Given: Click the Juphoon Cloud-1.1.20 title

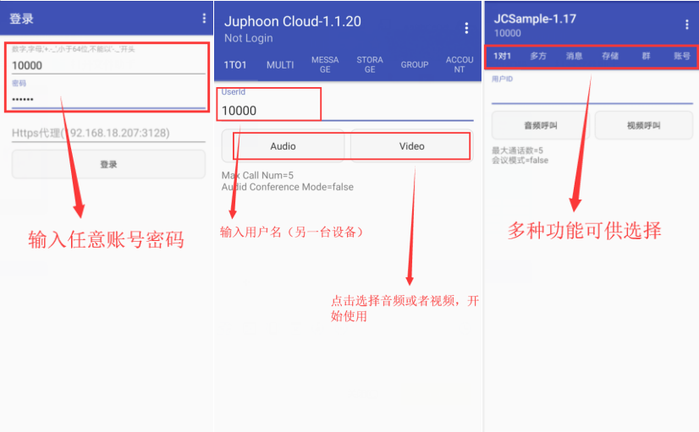Looking at the screenshot, I should tap(293, 21).
